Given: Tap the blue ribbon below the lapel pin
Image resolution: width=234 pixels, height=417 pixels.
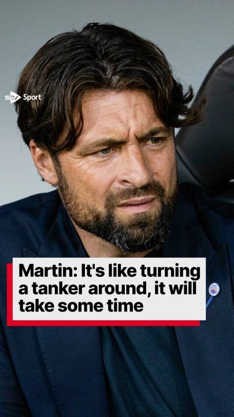Looking at the screenshot, I should [x=209, y=302].
